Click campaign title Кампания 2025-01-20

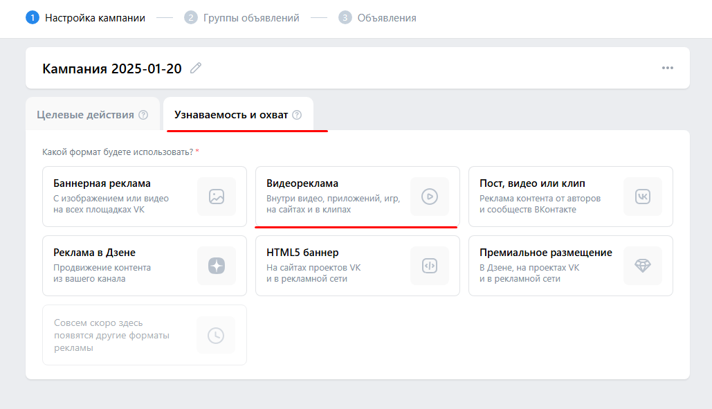[111, 69]
